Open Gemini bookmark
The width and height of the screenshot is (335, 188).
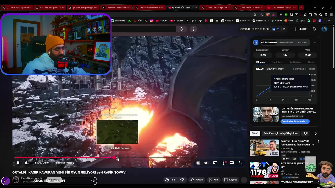click(276, 21)
